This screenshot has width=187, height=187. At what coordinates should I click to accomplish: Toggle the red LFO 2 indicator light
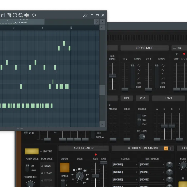point(184,54)
